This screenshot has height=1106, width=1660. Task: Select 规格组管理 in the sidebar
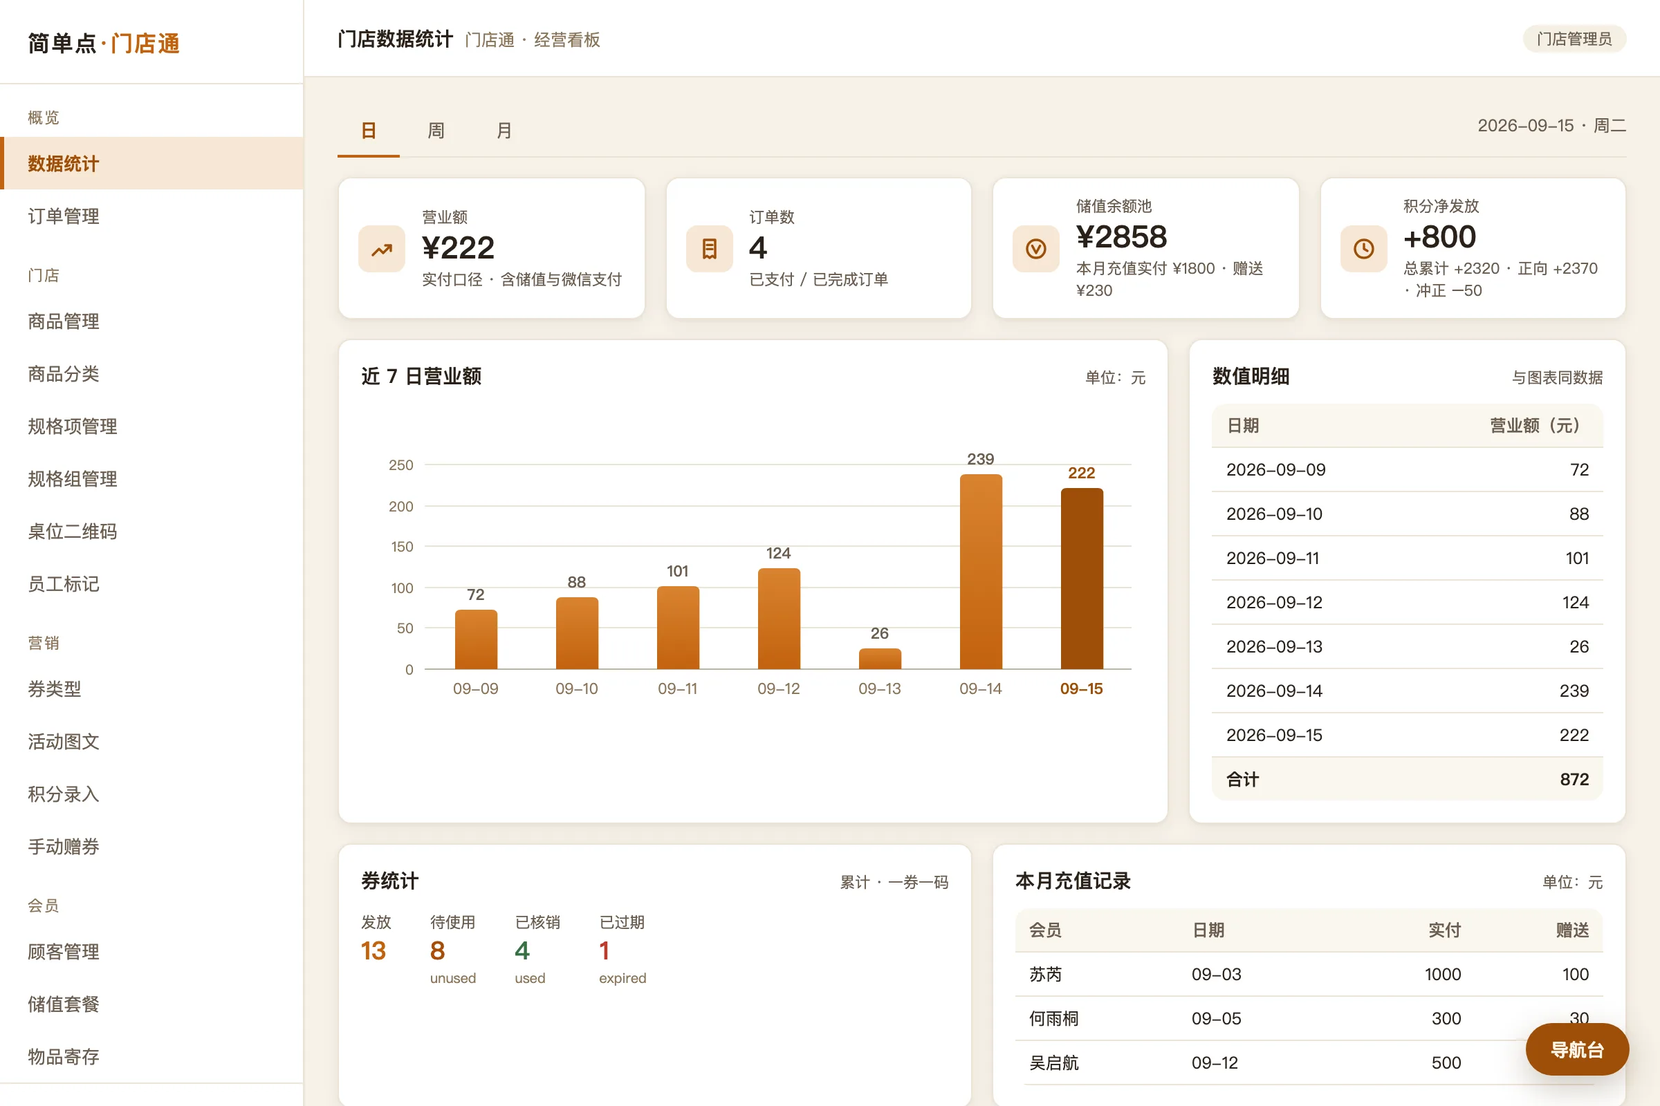pyautogui.click(x=151, y=479)
